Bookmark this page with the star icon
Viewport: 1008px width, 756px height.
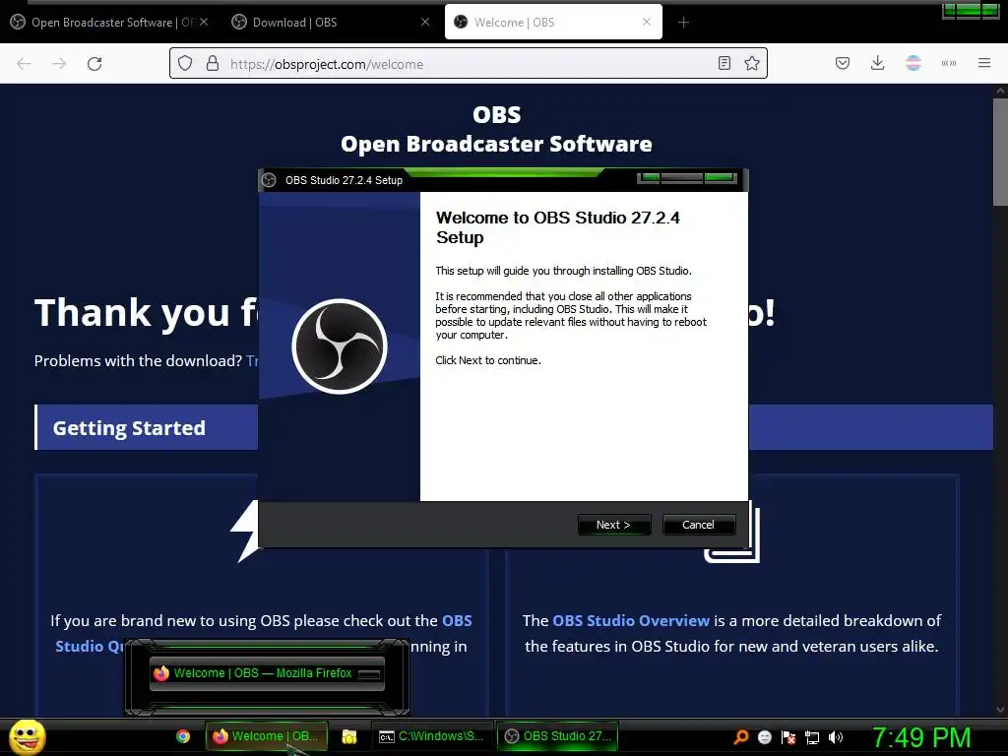pyautogui.click(x=751, y=63)
